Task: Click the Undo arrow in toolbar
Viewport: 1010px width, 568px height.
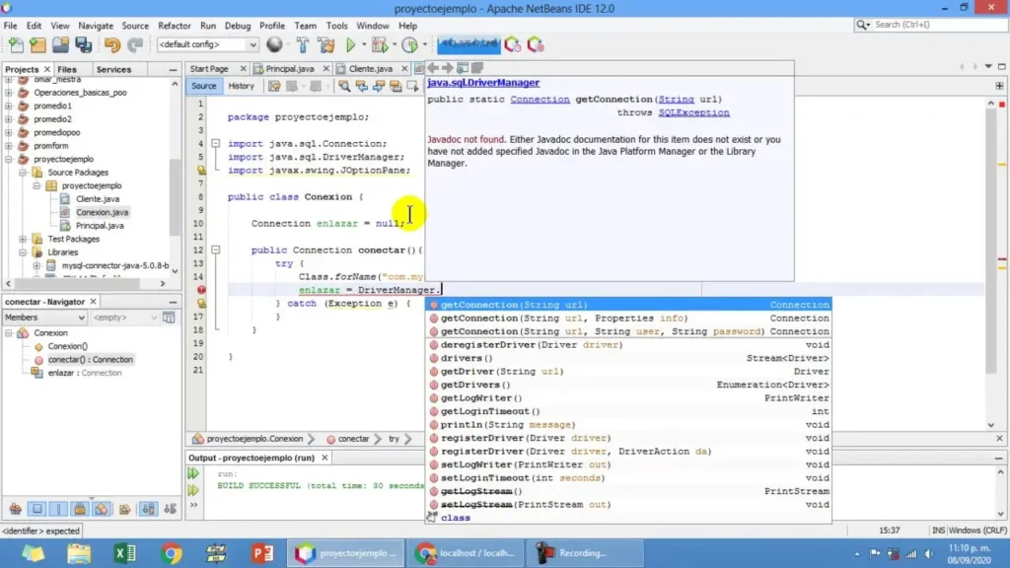Action: pos(111,44)
